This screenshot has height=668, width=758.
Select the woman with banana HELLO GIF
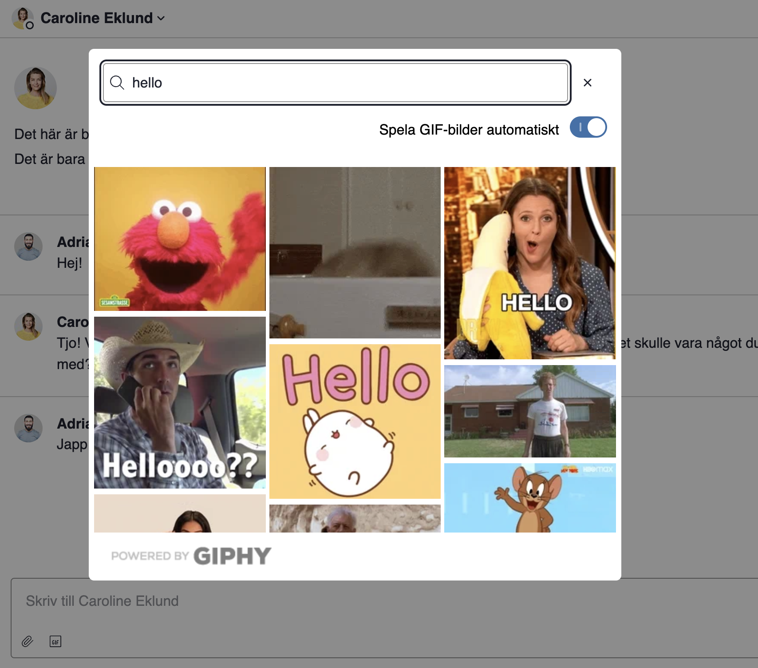(530, 263)
